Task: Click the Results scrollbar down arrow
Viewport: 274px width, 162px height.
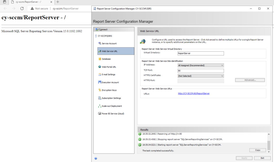Action: [269, 152]
